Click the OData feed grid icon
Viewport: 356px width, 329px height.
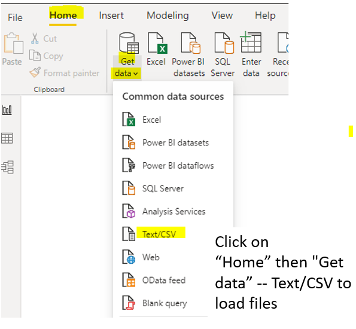[129, 280]
